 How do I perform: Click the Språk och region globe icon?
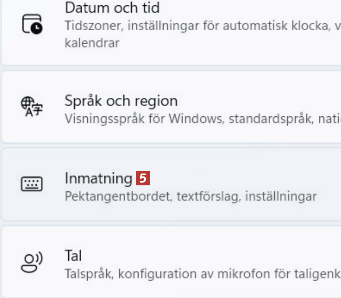(32, 107)
